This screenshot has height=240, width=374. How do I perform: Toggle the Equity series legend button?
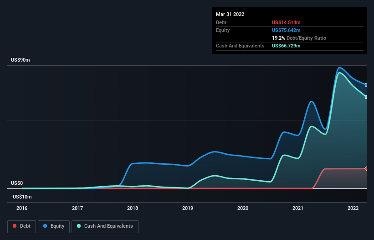tap(54, 226)
